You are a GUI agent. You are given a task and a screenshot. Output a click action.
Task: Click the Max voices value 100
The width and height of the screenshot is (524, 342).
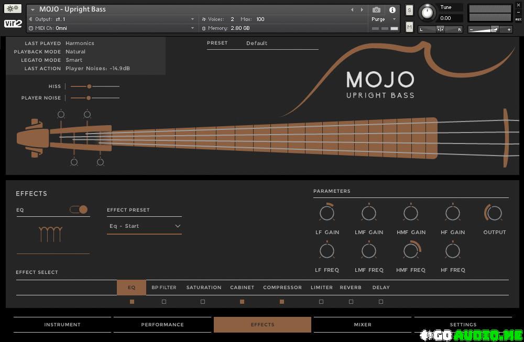pyautogui.click(x=260, y=19)
